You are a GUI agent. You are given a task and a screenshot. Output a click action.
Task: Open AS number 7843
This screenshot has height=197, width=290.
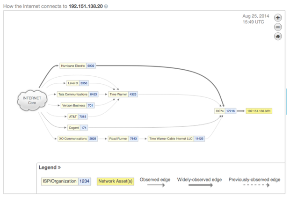pyautogui.click(x=133, y=139)
